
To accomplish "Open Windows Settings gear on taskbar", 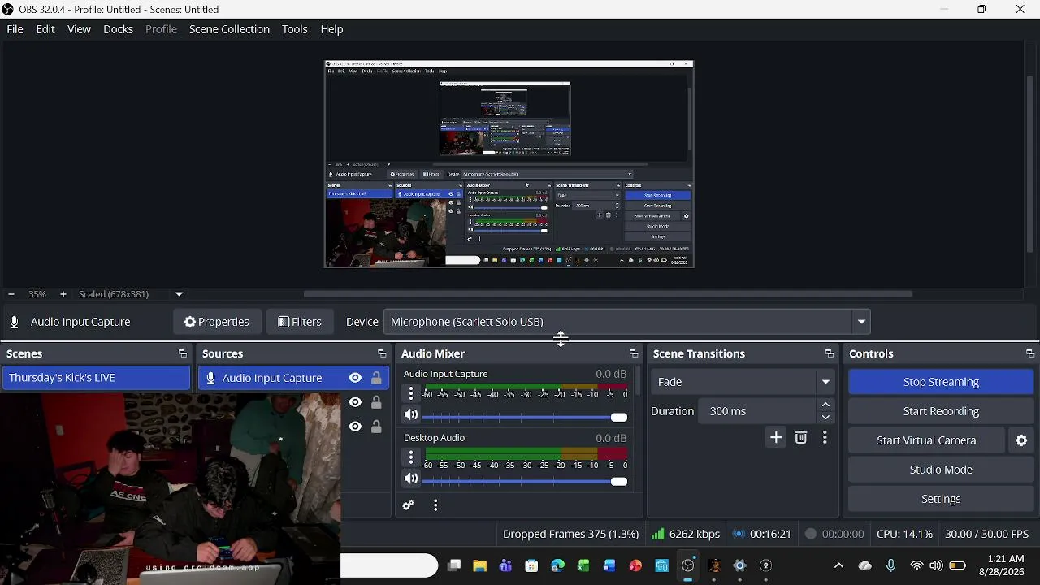I will coord(740,565).
